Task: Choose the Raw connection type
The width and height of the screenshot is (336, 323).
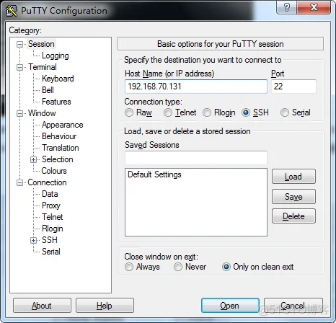Action: point(129,112)
